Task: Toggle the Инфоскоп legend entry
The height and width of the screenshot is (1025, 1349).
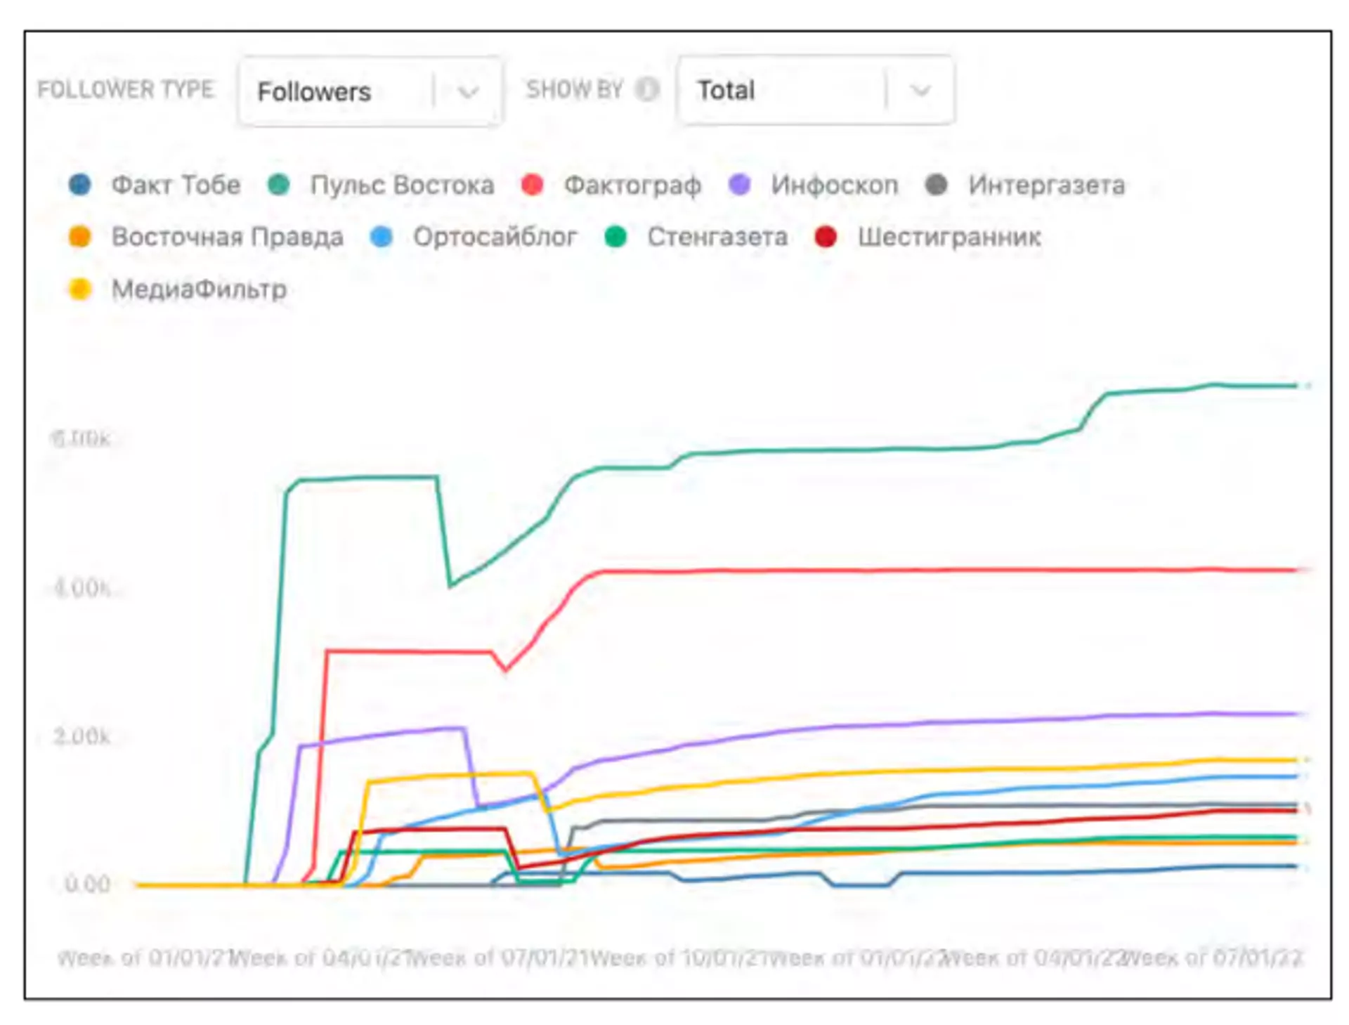Action: [x=834, y=185]
